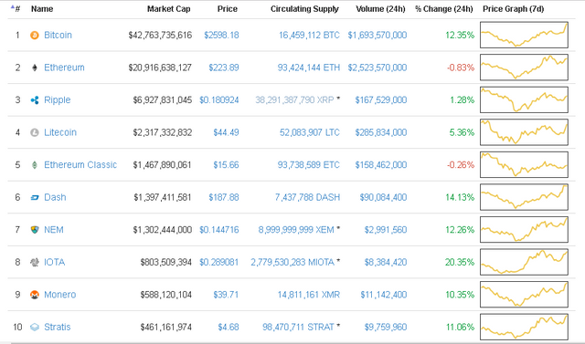Click the light-blue Stratis logo icon

(35, 327)
